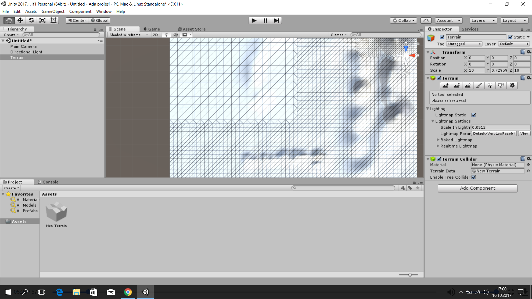
Task: Uncheck the Lightmap Static checkbox
Action: coord(474,115)
